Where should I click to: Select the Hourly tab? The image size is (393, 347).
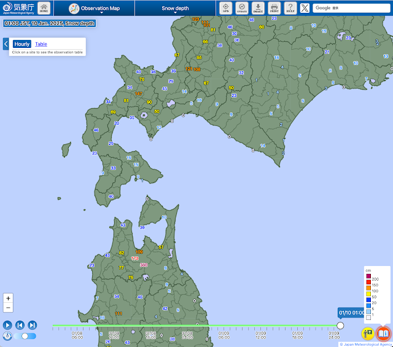click(22, 44)
